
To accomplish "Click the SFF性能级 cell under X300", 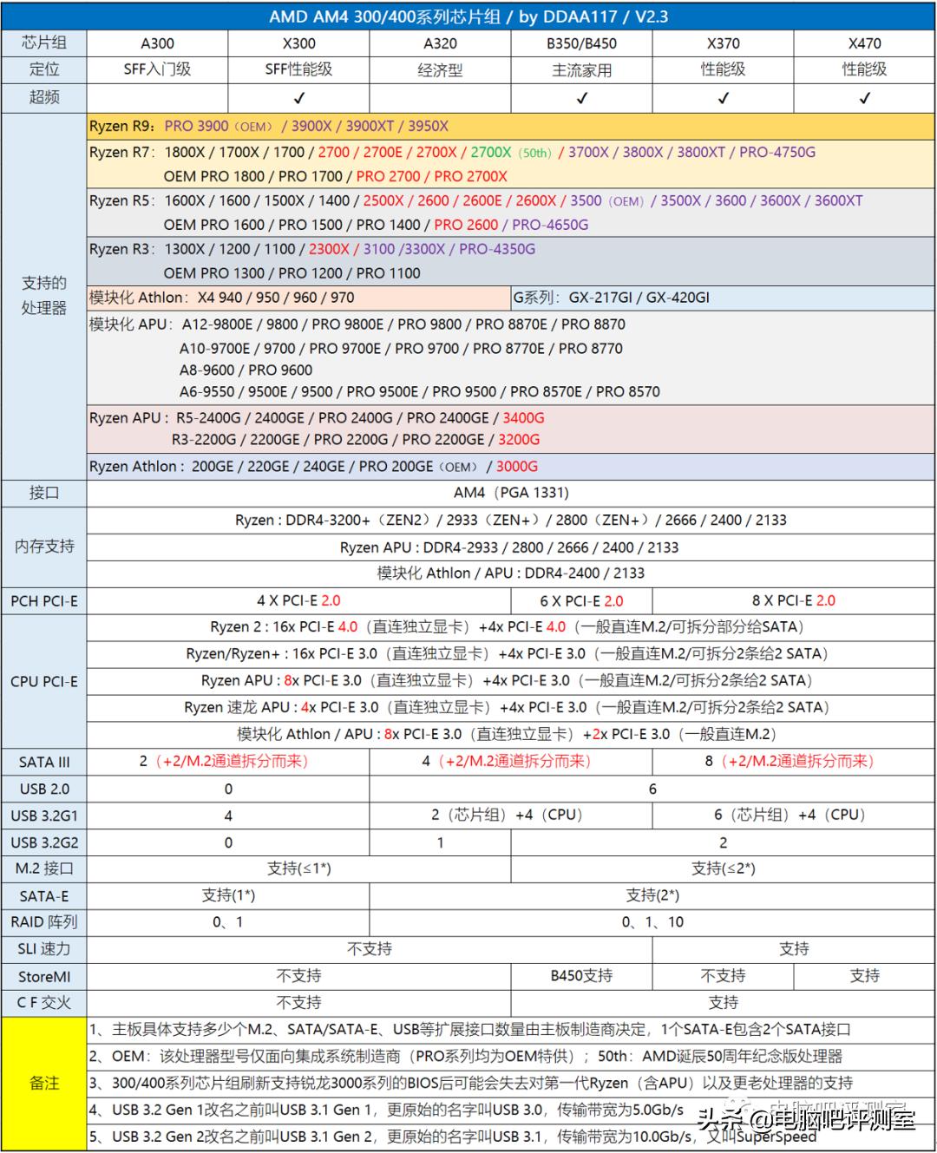I will 299,69.
